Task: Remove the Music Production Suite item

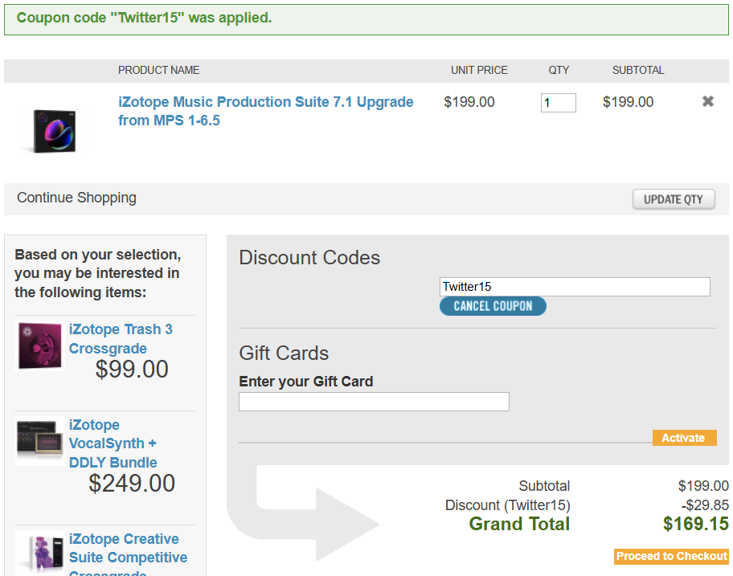Action: click(x=708, y=101)
